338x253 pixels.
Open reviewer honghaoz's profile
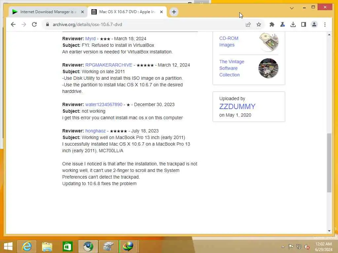point(95,131)
